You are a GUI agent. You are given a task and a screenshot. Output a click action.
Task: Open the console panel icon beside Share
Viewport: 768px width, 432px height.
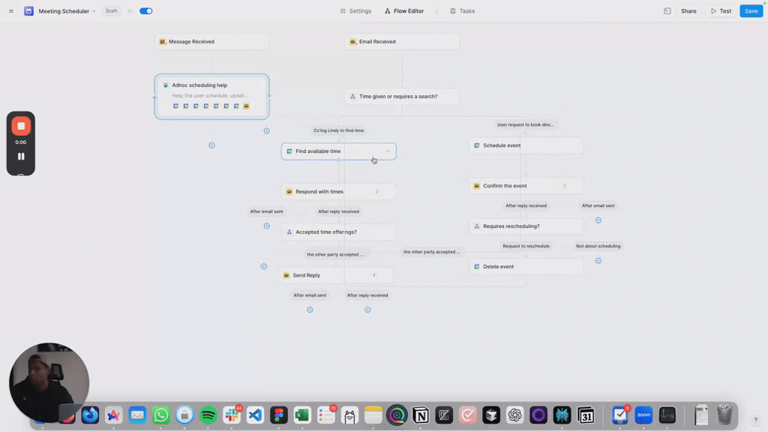667,11
